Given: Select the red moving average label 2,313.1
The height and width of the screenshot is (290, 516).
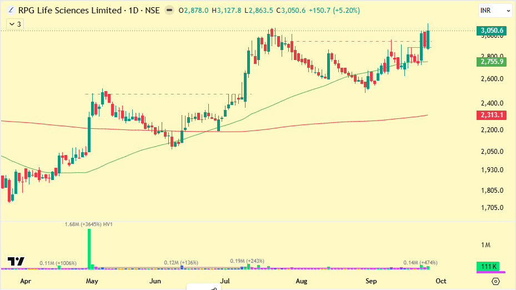Looking at the screenshot, I should [x=492, y=115].
